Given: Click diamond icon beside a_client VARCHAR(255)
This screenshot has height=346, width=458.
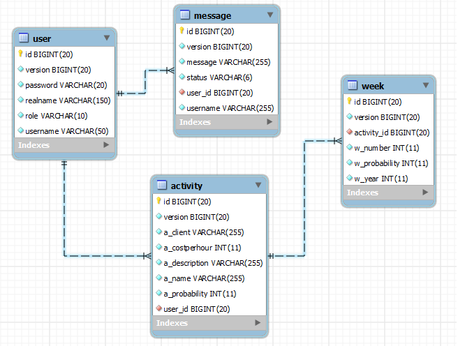Looking at the screenshot, I should tap(159, 232).
